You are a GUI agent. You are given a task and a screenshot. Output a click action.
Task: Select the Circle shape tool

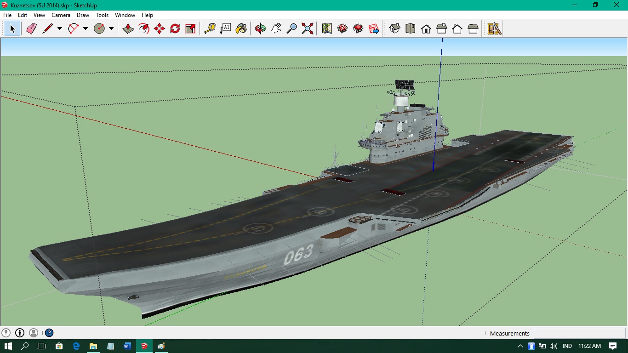(99, 28)
